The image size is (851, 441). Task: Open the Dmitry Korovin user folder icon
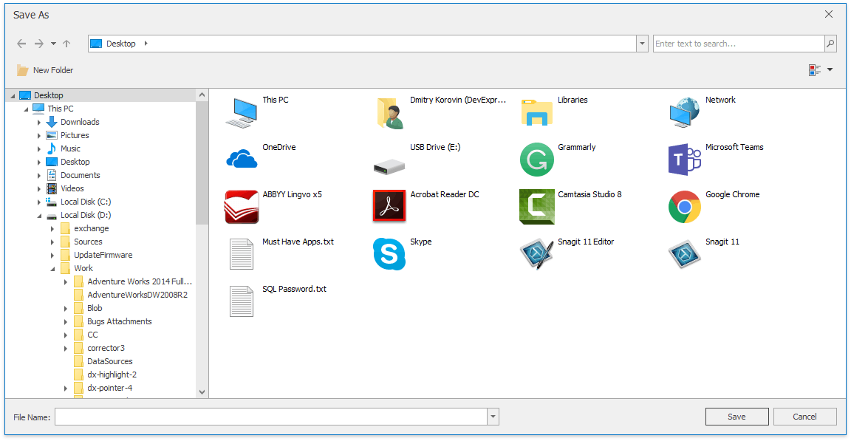point(389,113)
